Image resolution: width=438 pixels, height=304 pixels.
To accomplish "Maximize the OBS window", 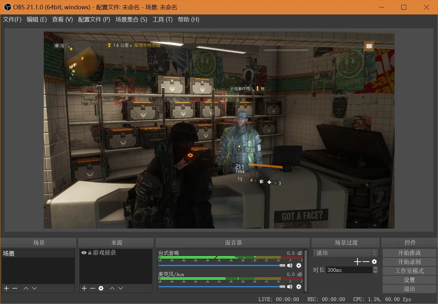I will point(404,7).
